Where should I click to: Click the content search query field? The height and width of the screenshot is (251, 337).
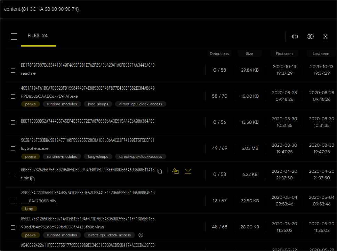click(x=168, y=9)
